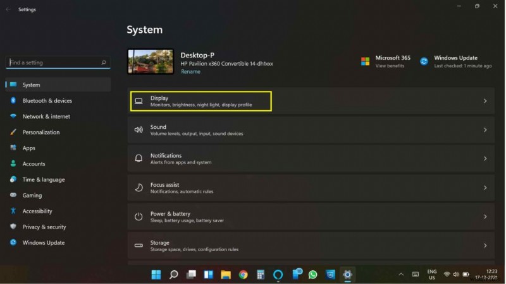Open taskbar Search magnifier icon

[x=173, y=275]
